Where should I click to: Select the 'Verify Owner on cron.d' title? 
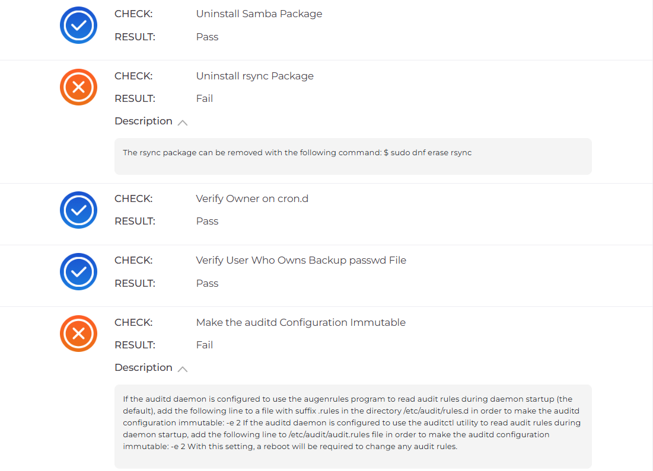point(252,198)
